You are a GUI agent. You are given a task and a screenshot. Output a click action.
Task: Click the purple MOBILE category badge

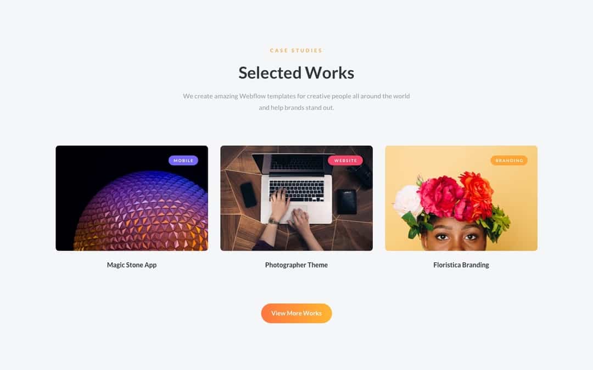[x=183, y=161]
